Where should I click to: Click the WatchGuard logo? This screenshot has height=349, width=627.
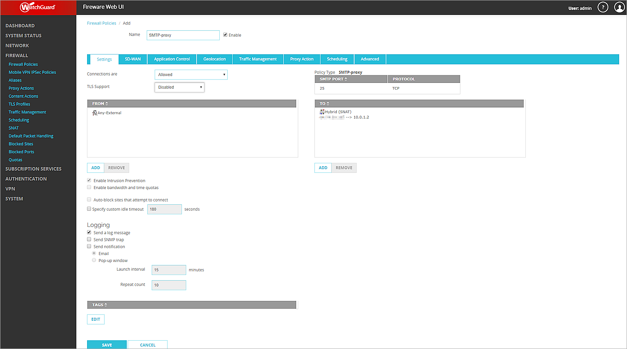tap(38, 7)
